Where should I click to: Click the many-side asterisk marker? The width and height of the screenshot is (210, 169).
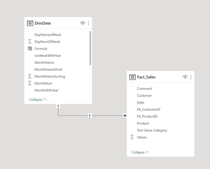tap(125, 115)
